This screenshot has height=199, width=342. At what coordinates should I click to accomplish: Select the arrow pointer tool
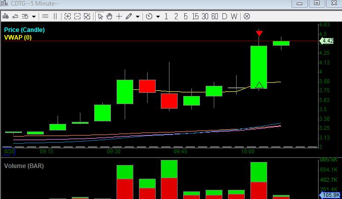[100, 16]
